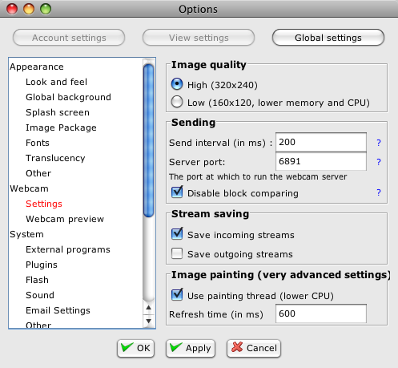Open Webcam preview
The width and height of the screenshot is (398, 368).
pos(65,219)
